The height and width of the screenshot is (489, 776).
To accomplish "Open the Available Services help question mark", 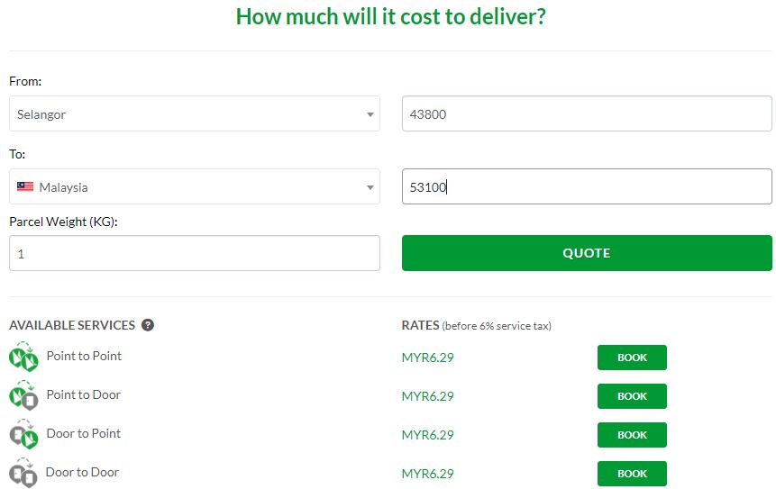I will (x=148, y=325).
